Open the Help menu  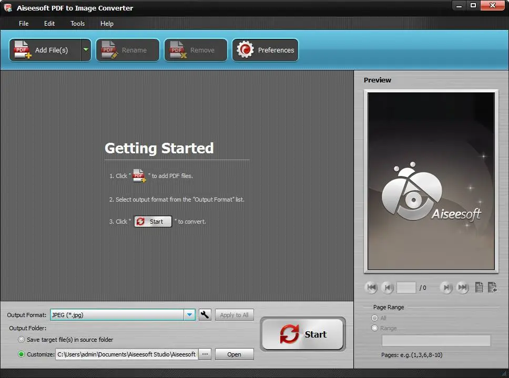pos(107,23)
